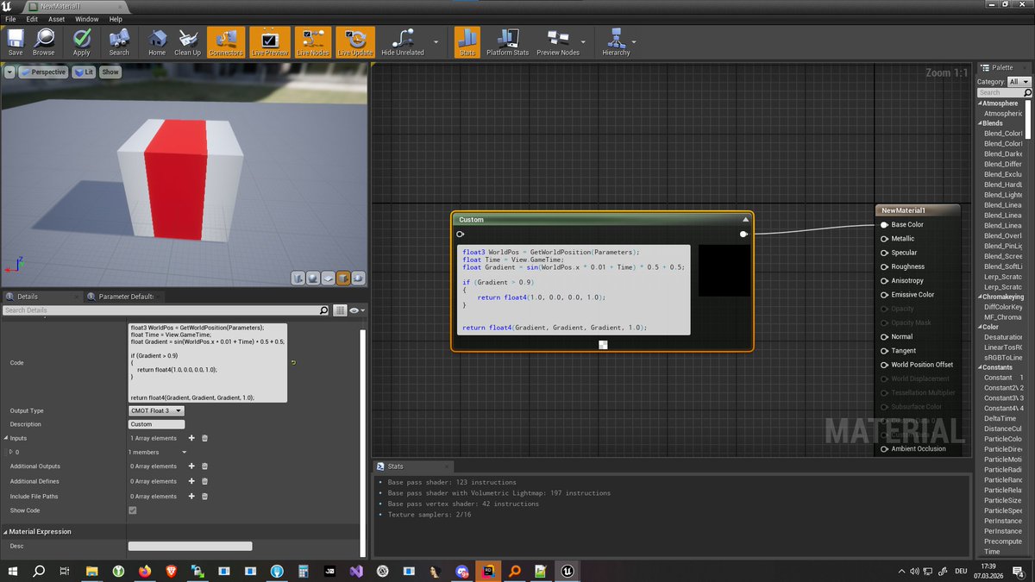Click the Perspective viewport button

click(43, 72)
